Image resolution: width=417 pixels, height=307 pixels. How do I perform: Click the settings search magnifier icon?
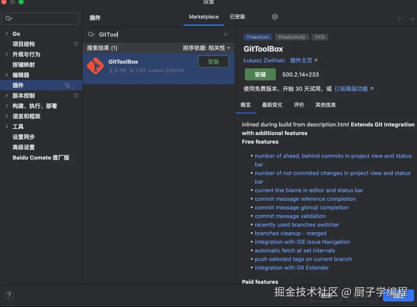[x=9, y=18]
